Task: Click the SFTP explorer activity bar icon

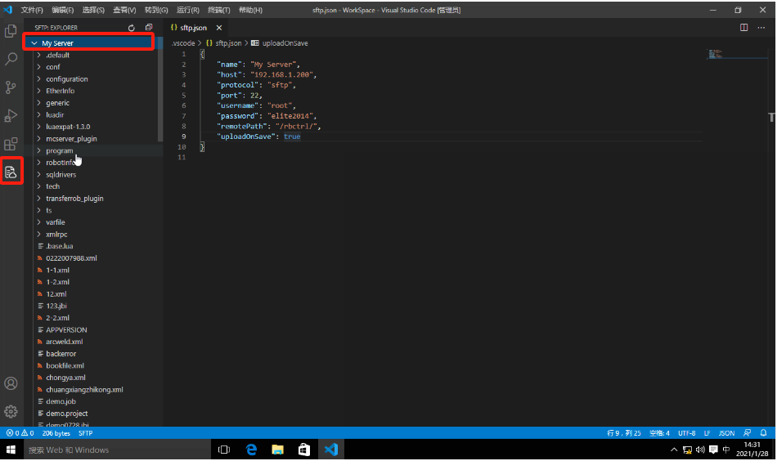Action: tap(11, 172)
